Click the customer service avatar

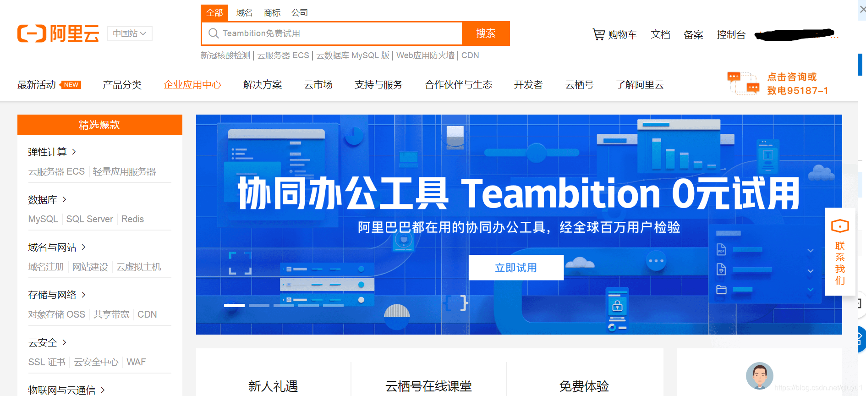pyautogui.click(x=759, y=375)
